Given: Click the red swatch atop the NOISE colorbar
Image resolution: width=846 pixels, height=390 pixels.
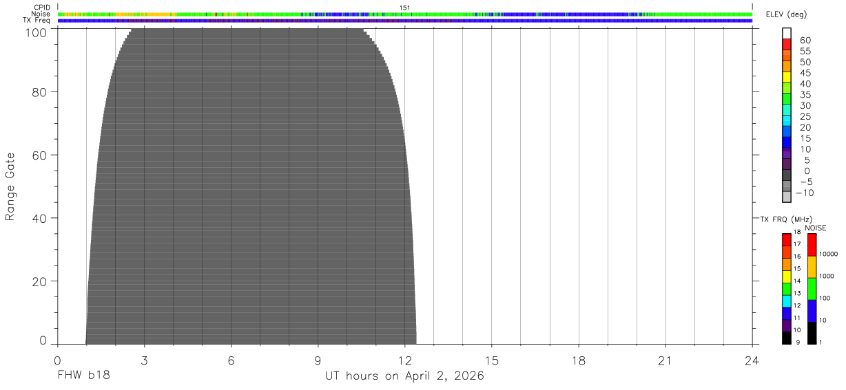Looking at the screenshot, I should [812, 244].
